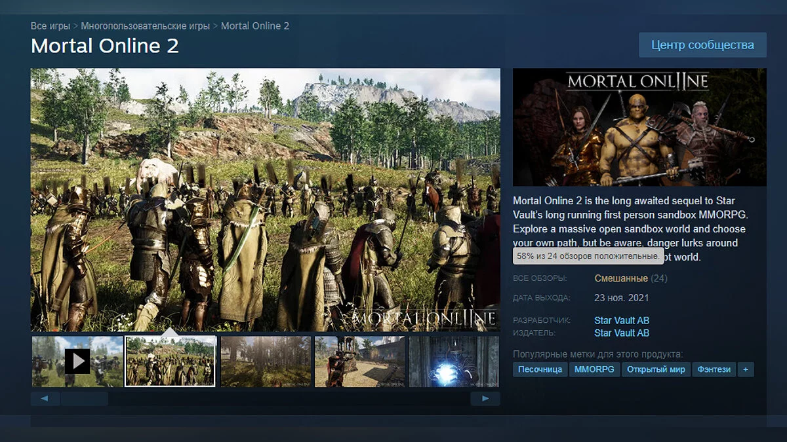This screenshot has height=442, width=787.
Task: Click Mortal Online 2 breadcrumb link
Action: click(255, 26)
